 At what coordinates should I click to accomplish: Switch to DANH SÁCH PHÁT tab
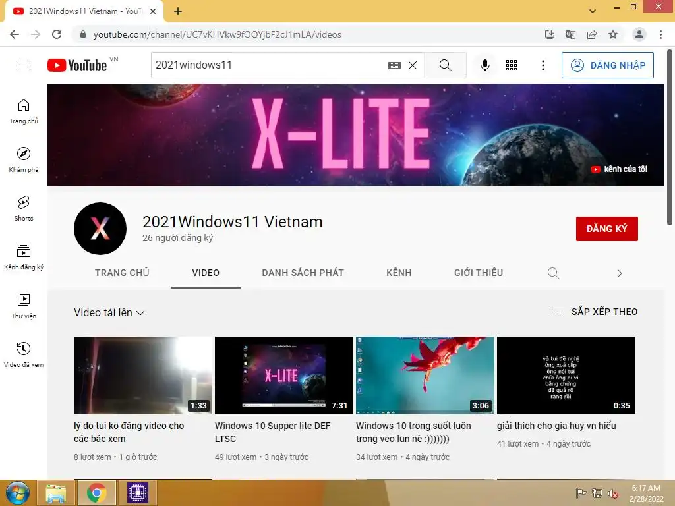point(303,273)
